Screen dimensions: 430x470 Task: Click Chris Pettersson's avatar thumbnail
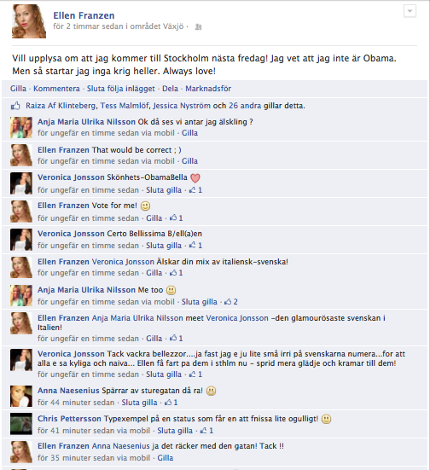tap(21, 424)
